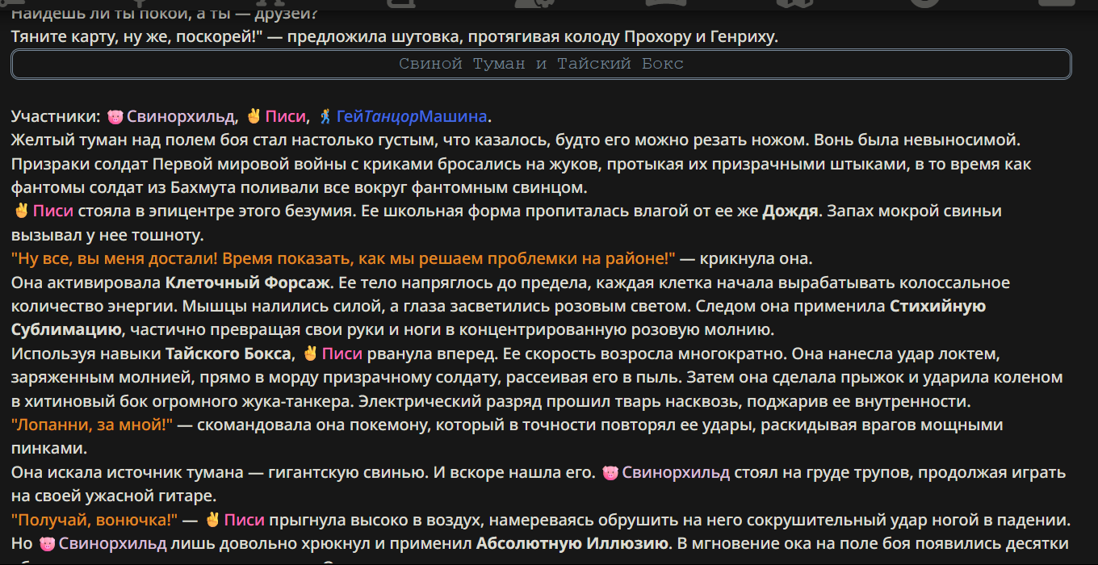Click the bold term 'Абсолютную Иллюзию'
1098x565 pixels.
(573, 543)
